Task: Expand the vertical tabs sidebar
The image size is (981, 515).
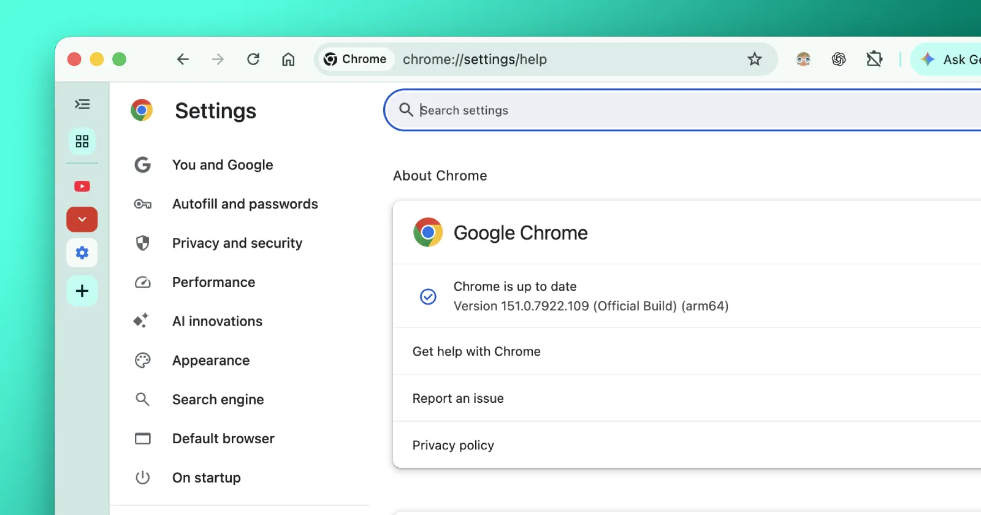Action: pyautogui.click(x=82, y=104)
